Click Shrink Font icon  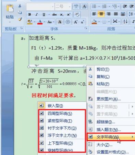[83, 22]
